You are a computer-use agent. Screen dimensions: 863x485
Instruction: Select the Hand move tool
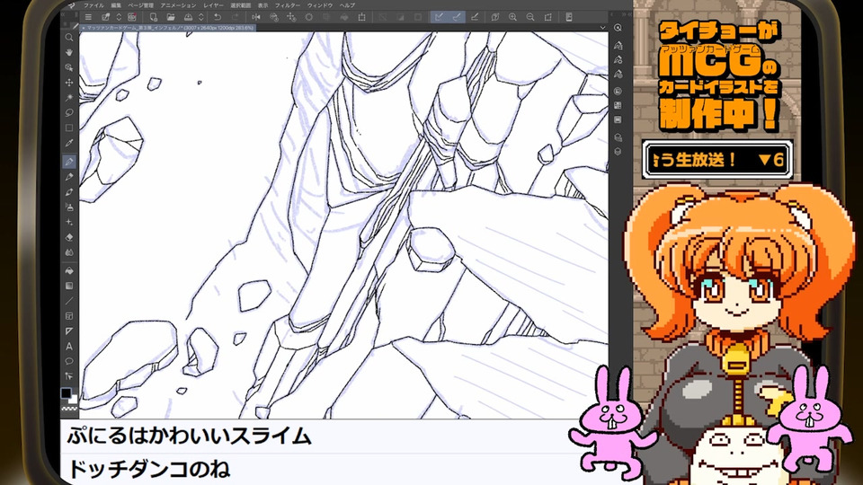(x=69, y=52)
